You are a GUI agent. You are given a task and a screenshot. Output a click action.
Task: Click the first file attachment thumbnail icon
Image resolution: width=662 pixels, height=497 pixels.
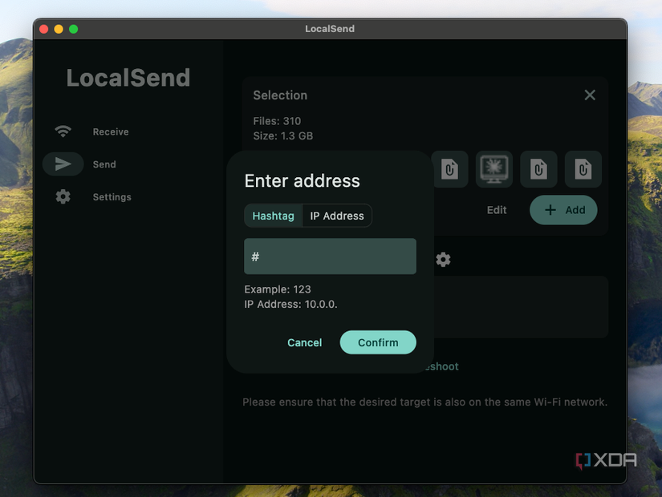click(449, 169)
